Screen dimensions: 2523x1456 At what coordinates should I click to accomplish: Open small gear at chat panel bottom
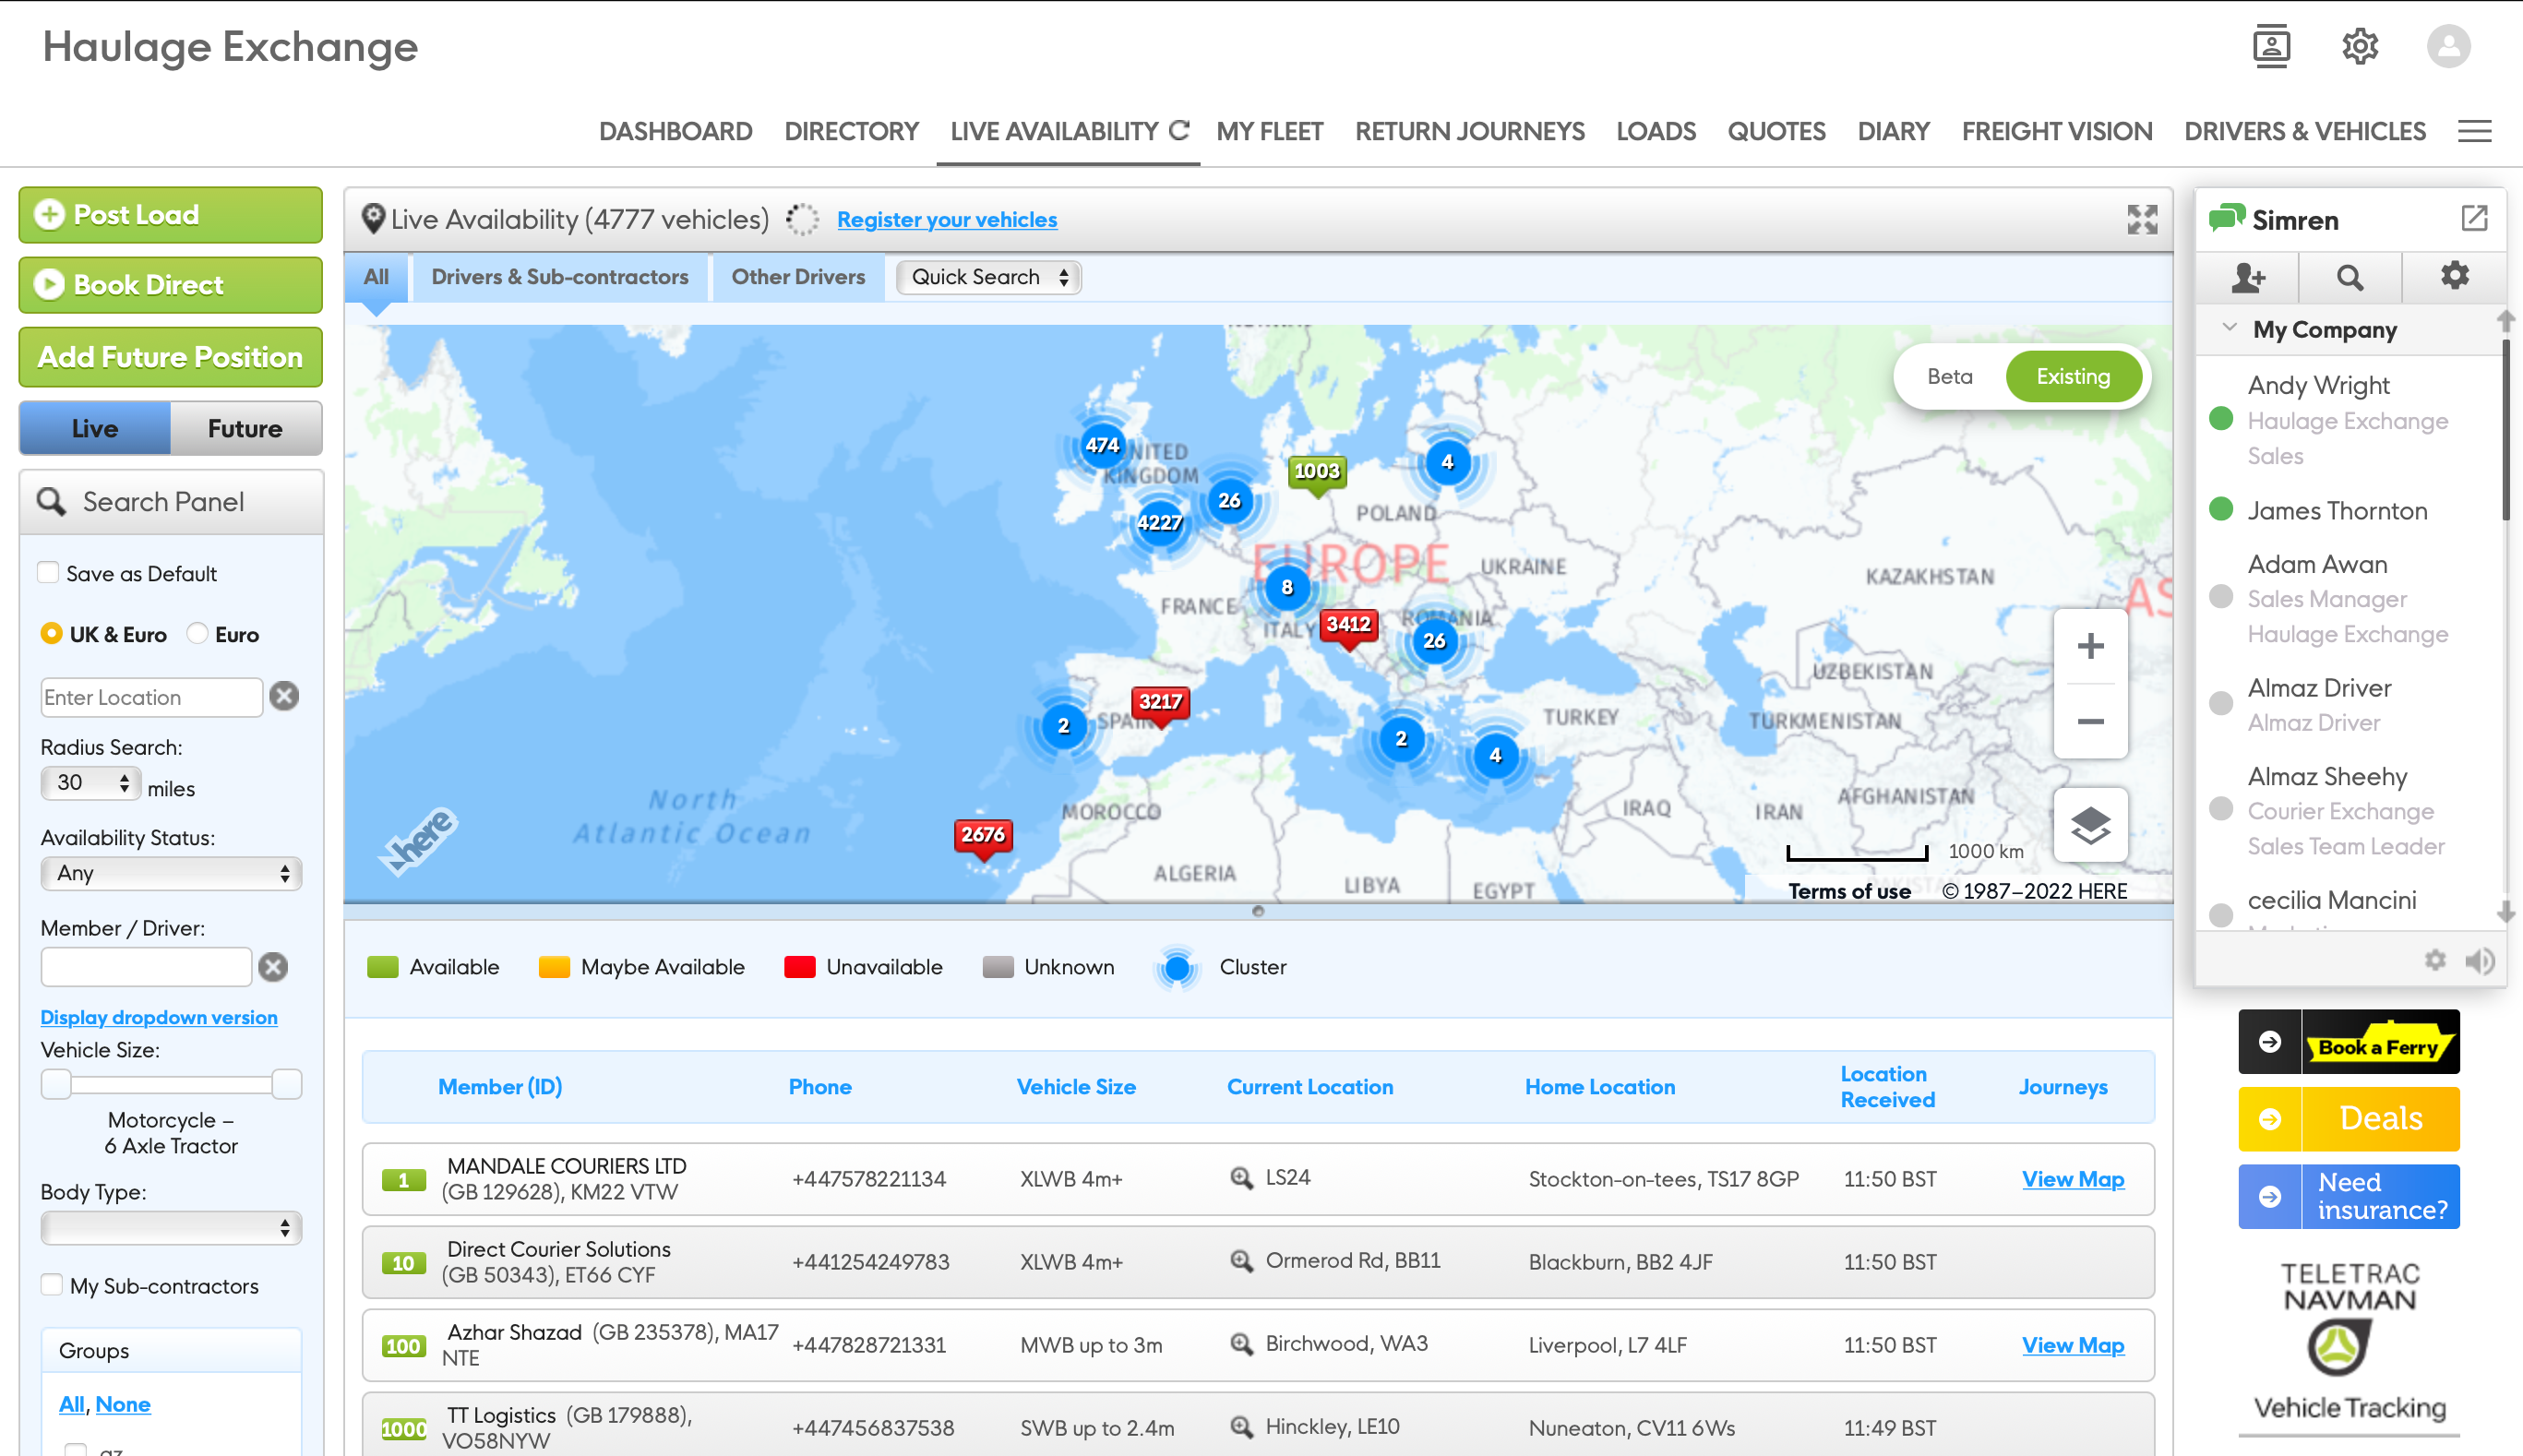(2435, 960)
